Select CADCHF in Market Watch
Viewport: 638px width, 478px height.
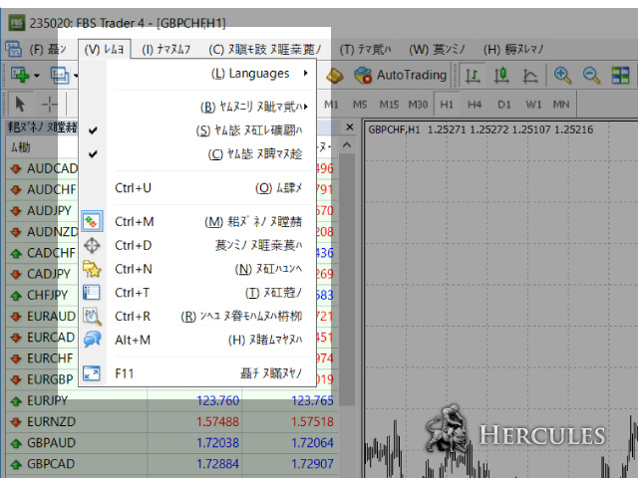click(51, 253)
